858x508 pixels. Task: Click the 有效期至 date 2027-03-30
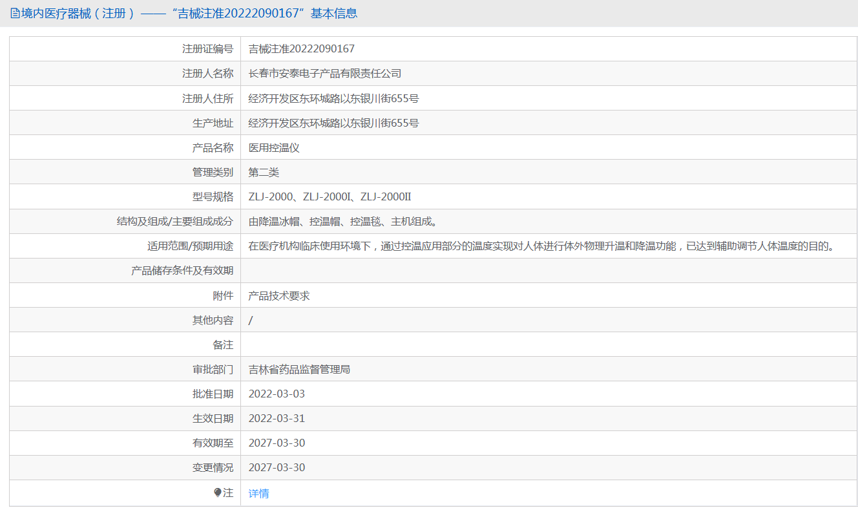pos(277,443)
